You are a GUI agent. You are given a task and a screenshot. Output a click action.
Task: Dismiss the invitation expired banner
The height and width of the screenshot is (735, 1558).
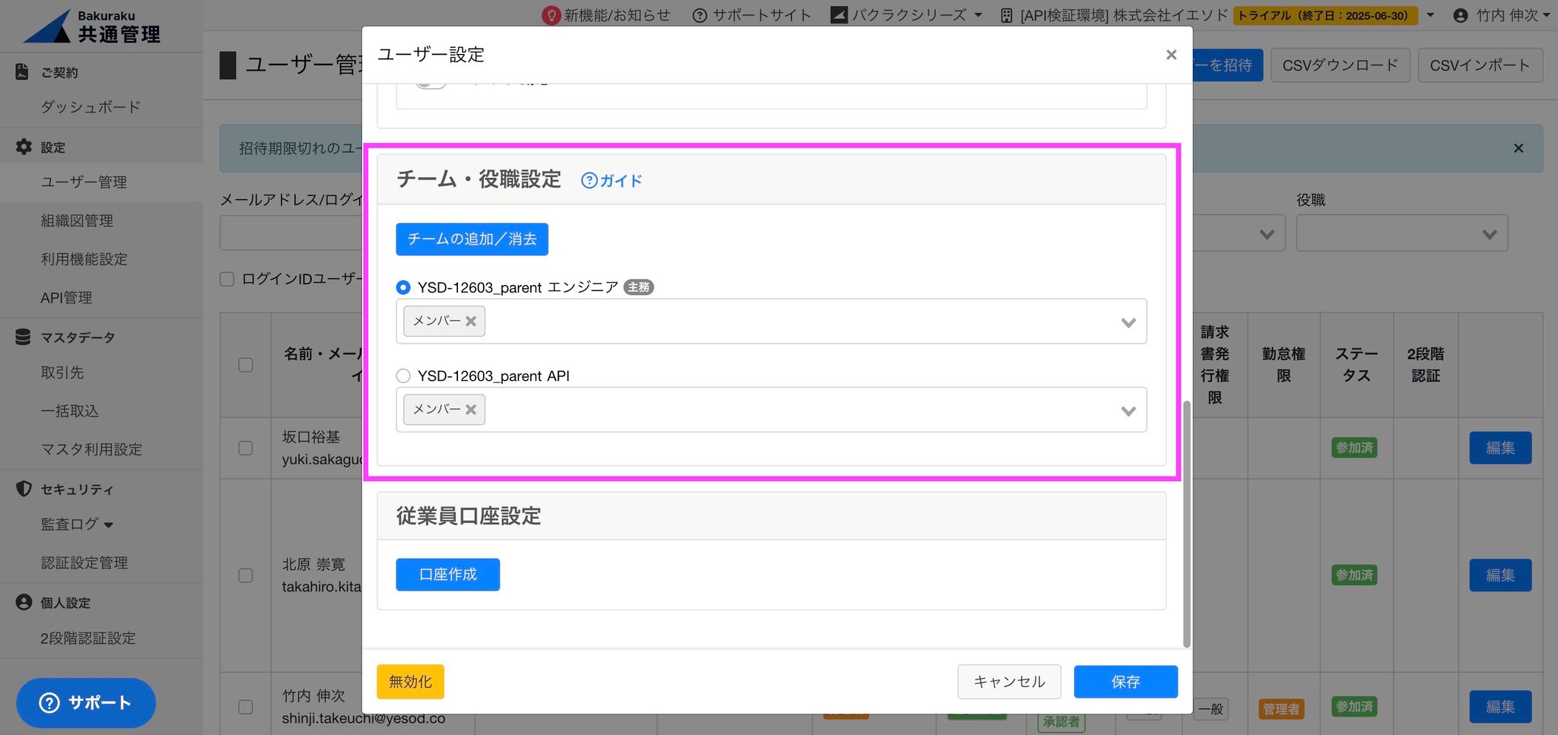(1518, 148)
